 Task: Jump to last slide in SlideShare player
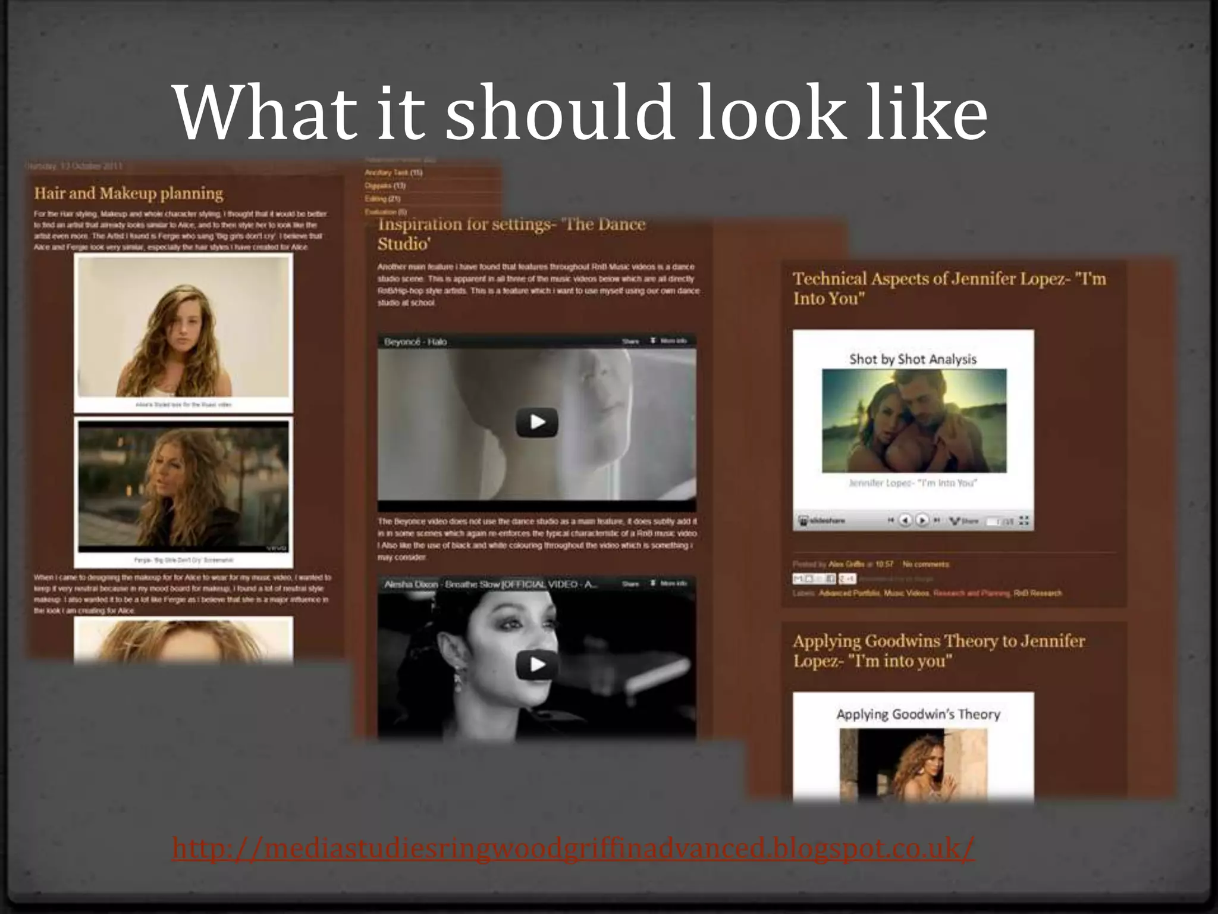[x=937, y=520]
